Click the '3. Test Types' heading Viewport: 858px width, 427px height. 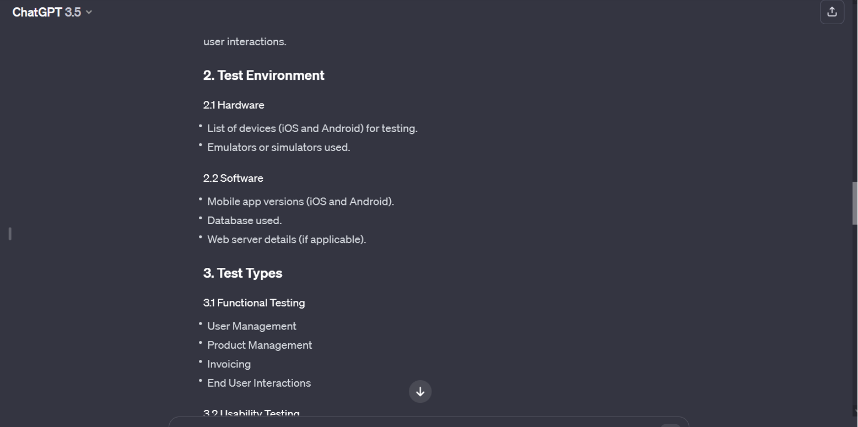pyautogui.click(x=242, y=273)
